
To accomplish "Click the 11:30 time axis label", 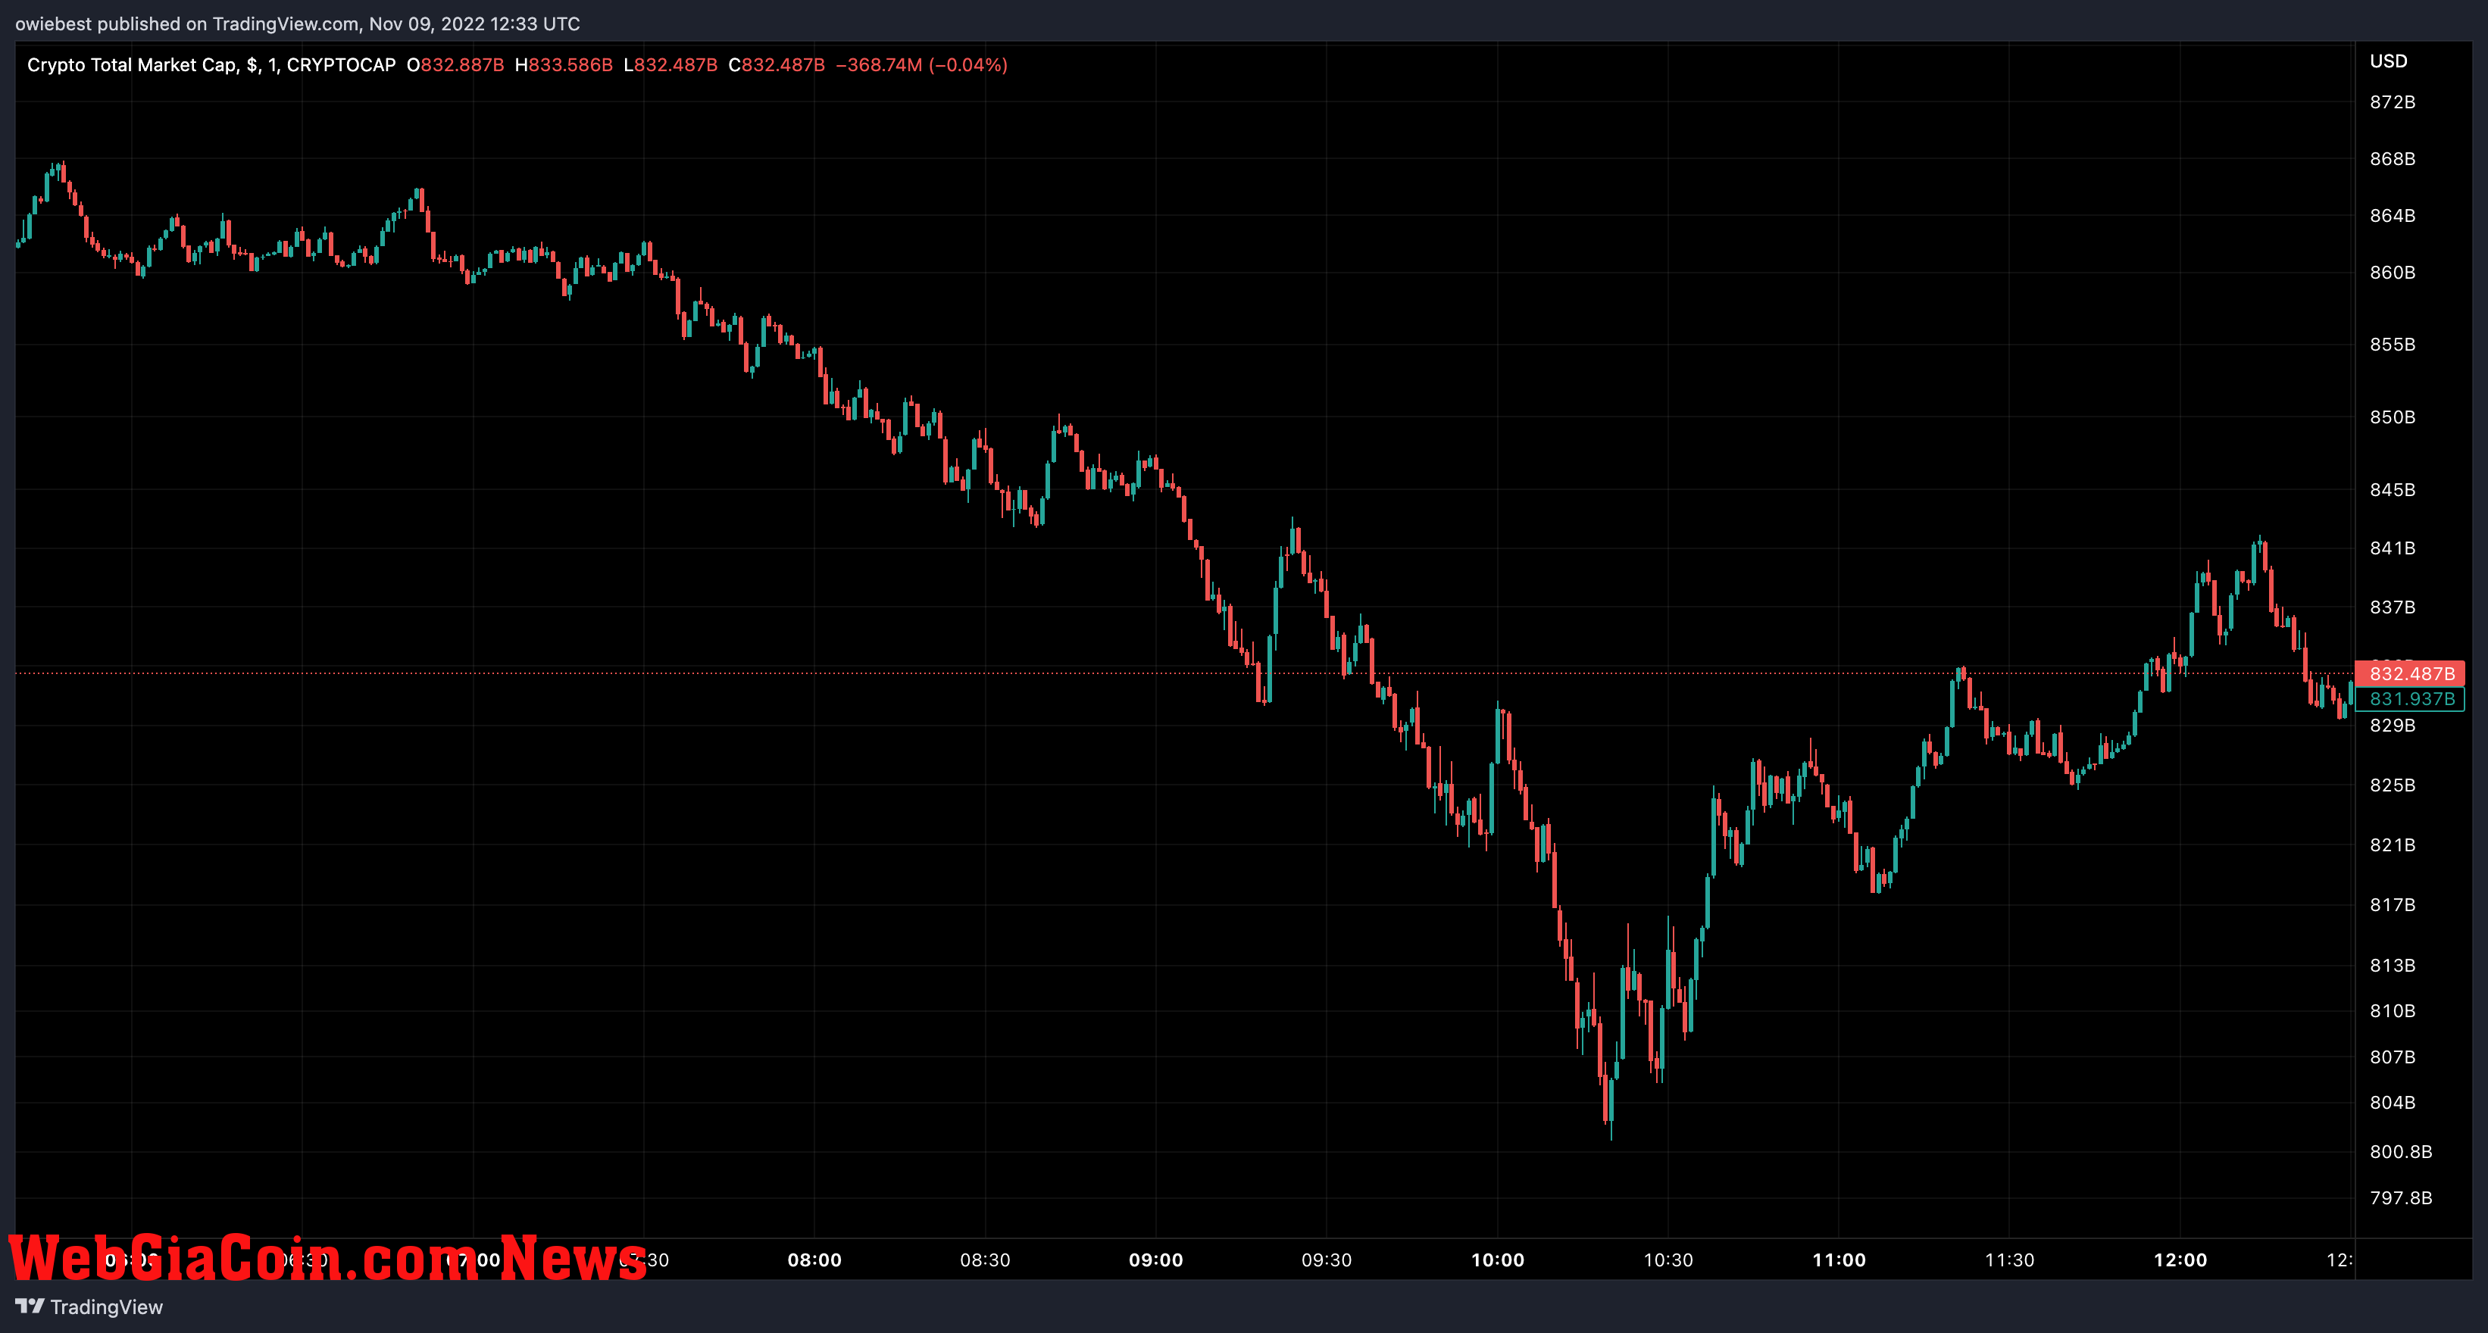I will [x=2009, y=1260].
